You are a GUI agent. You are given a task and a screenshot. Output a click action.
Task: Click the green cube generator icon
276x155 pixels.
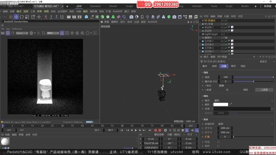pyautogui.click(x=103, y=17)
